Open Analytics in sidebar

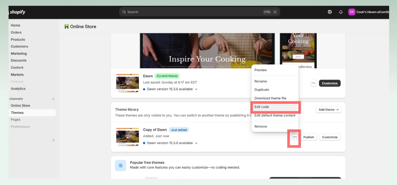click(18, 89)
